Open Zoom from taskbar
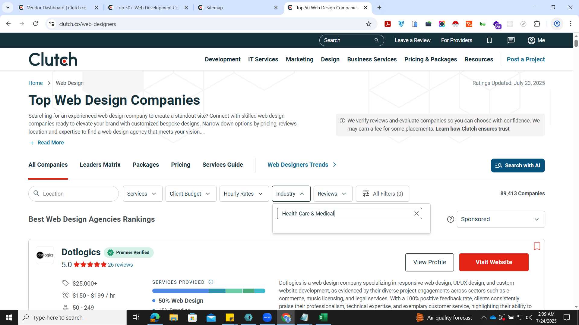 pos(267,317)
